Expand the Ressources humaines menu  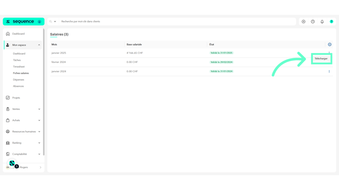coord(39,132)
